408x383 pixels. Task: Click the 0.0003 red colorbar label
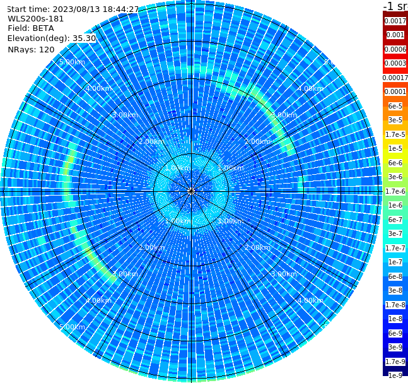pyautogui.click(x=395, y=63)
